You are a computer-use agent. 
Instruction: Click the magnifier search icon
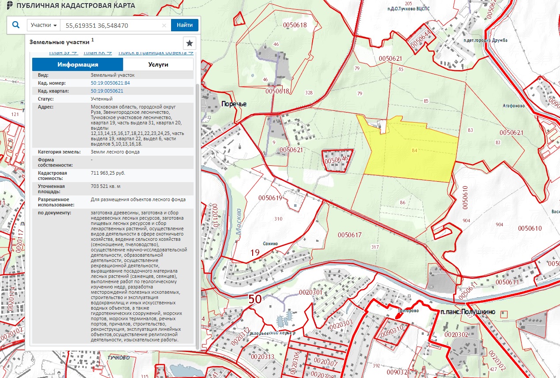tap(16, 25)
